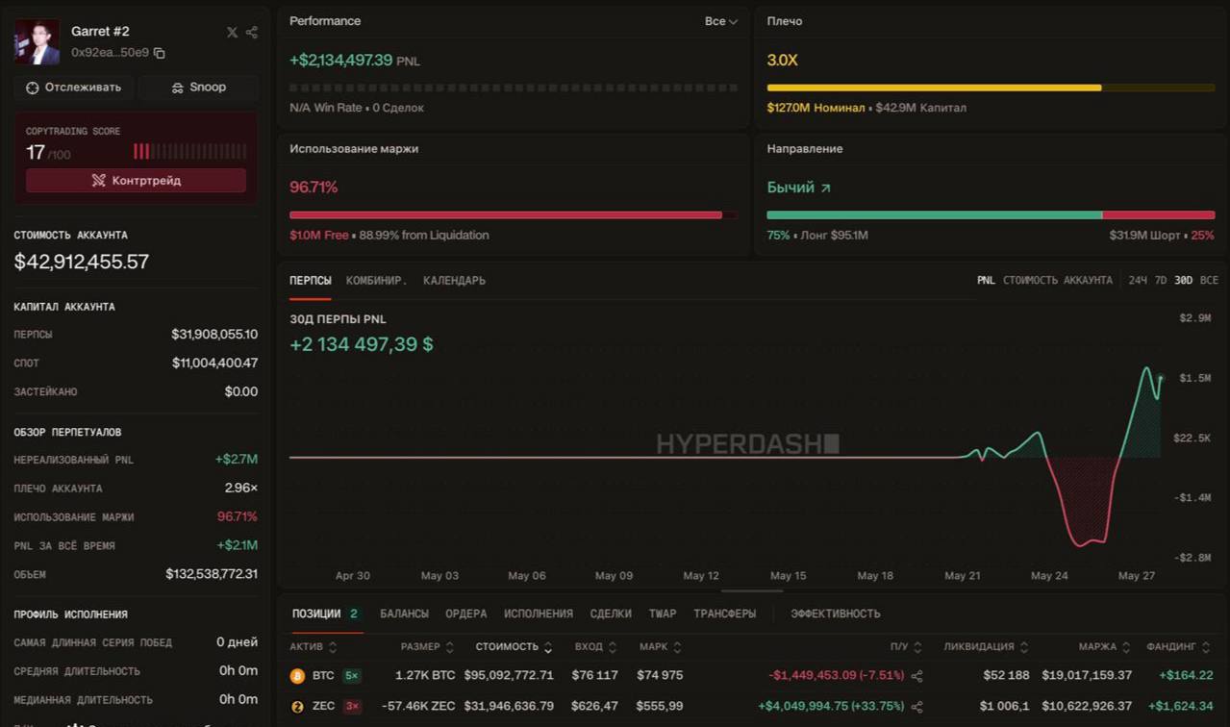
Task: Click the account value $42,912,455.57
Action: point(82,262)
